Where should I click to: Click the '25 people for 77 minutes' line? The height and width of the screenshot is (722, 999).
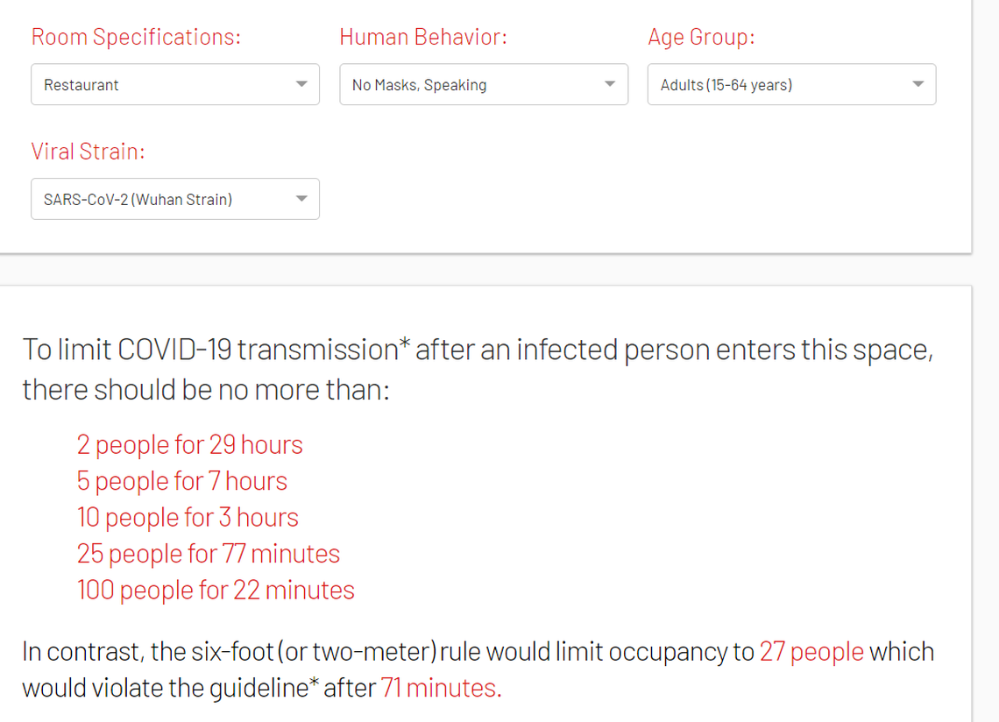point(208,554)
